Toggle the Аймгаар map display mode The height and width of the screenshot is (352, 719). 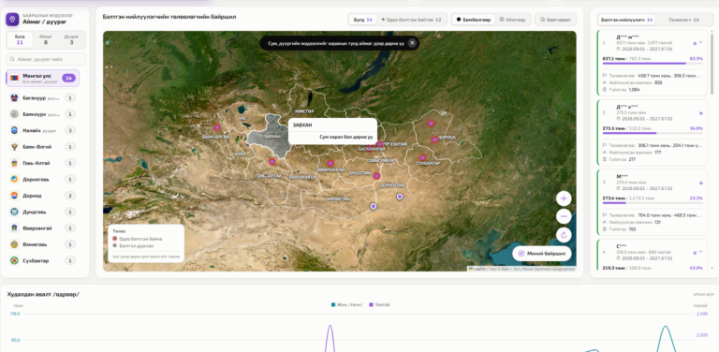coord(512,20)
